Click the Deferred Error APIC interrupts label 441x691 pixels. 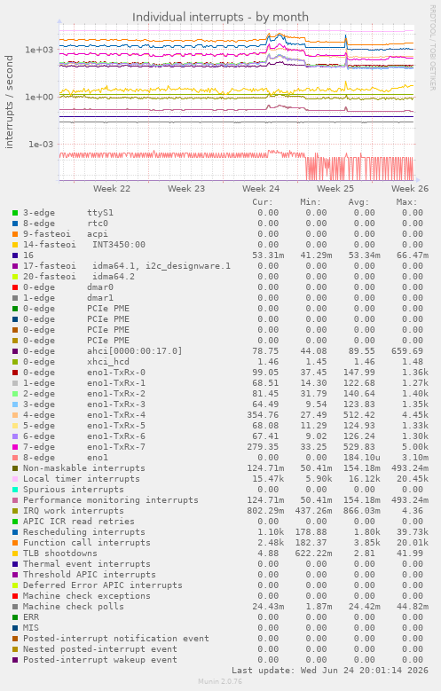102,585
